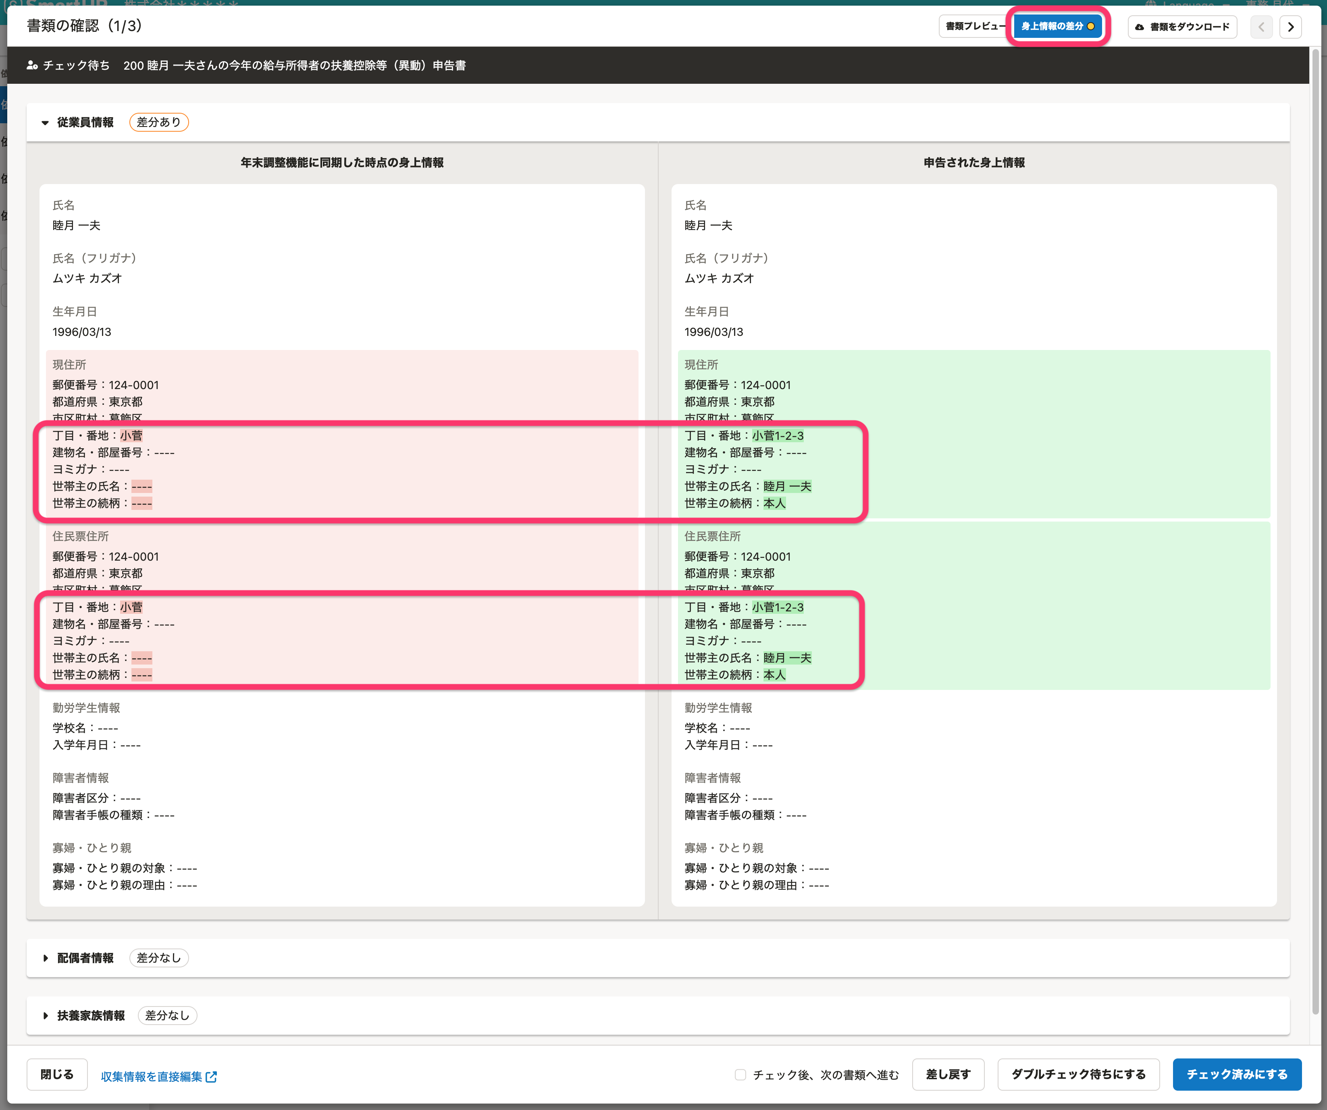Click the 差分なし badge beside 配偶者情報
This screenshot has width=1327, height=1110.
coord(158,958)
